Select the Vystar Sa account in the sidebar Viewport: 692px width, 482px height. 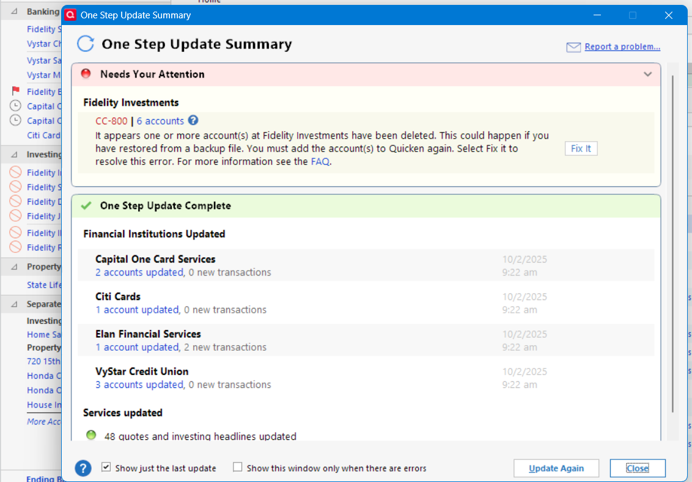point(43,60)
